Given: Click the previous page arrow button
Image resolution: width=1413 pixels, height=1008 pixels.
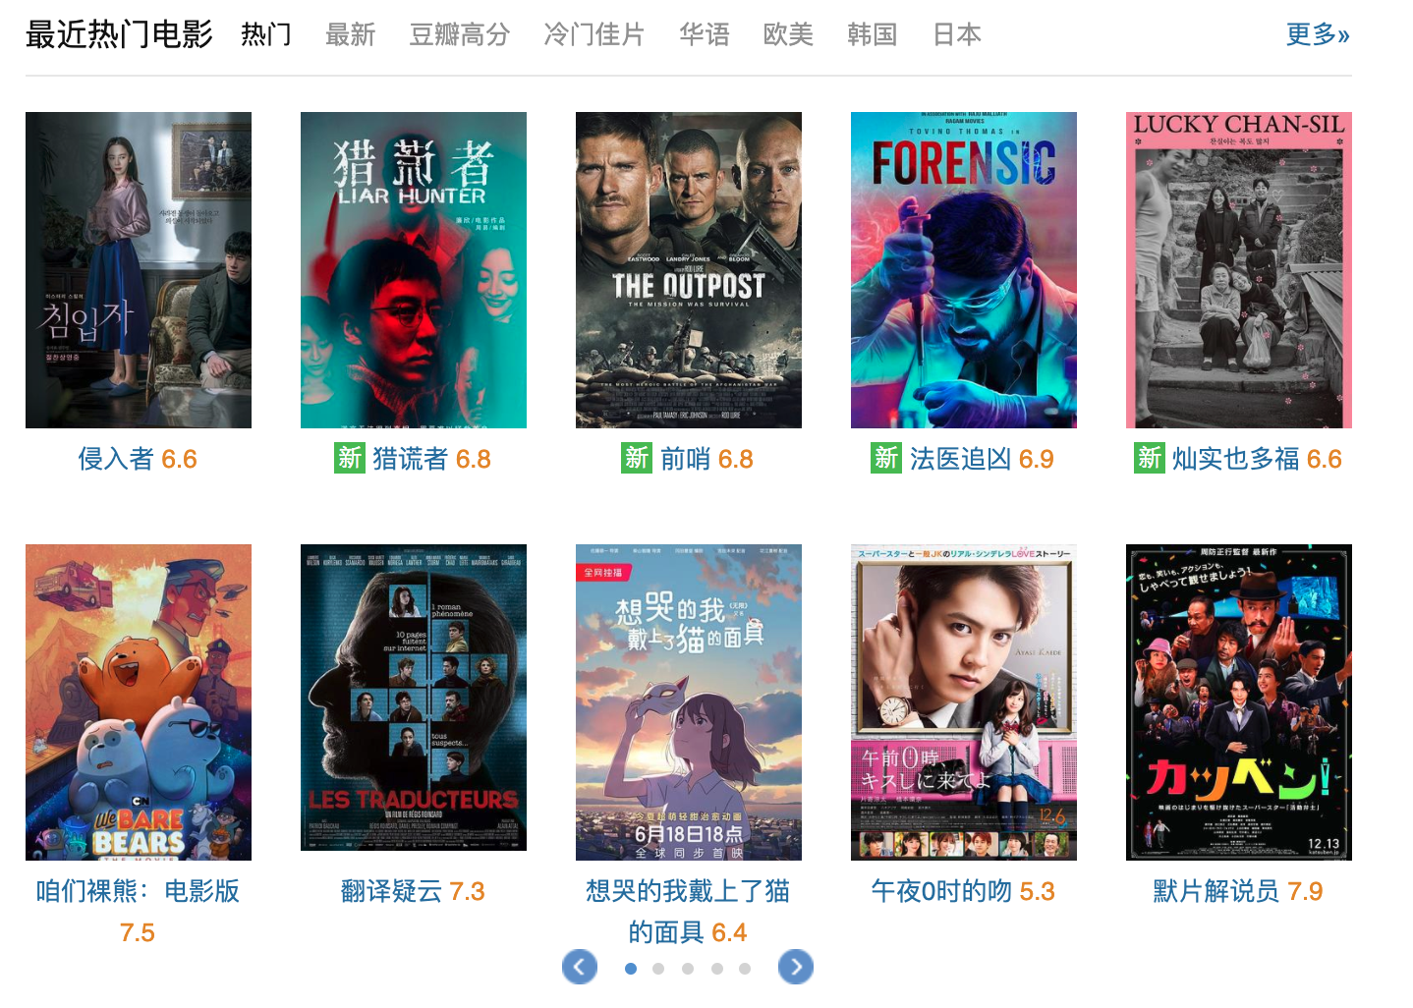Looking at the screenshot, I should (x=580, y=968).
